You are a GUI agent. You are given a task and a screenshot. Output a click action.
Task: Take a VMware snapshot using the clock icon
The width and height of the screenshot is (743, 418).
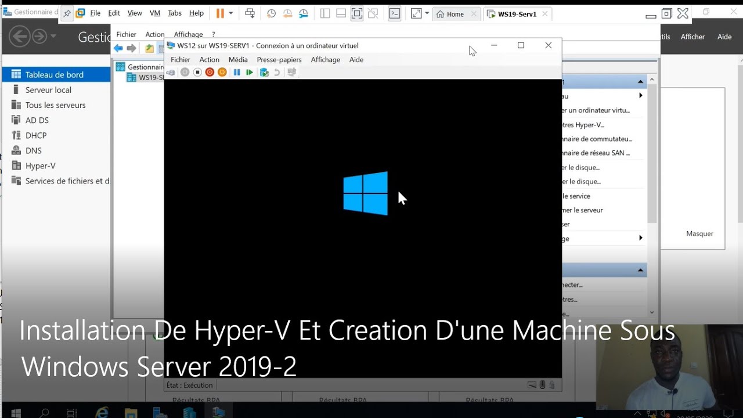click(271, 13)
